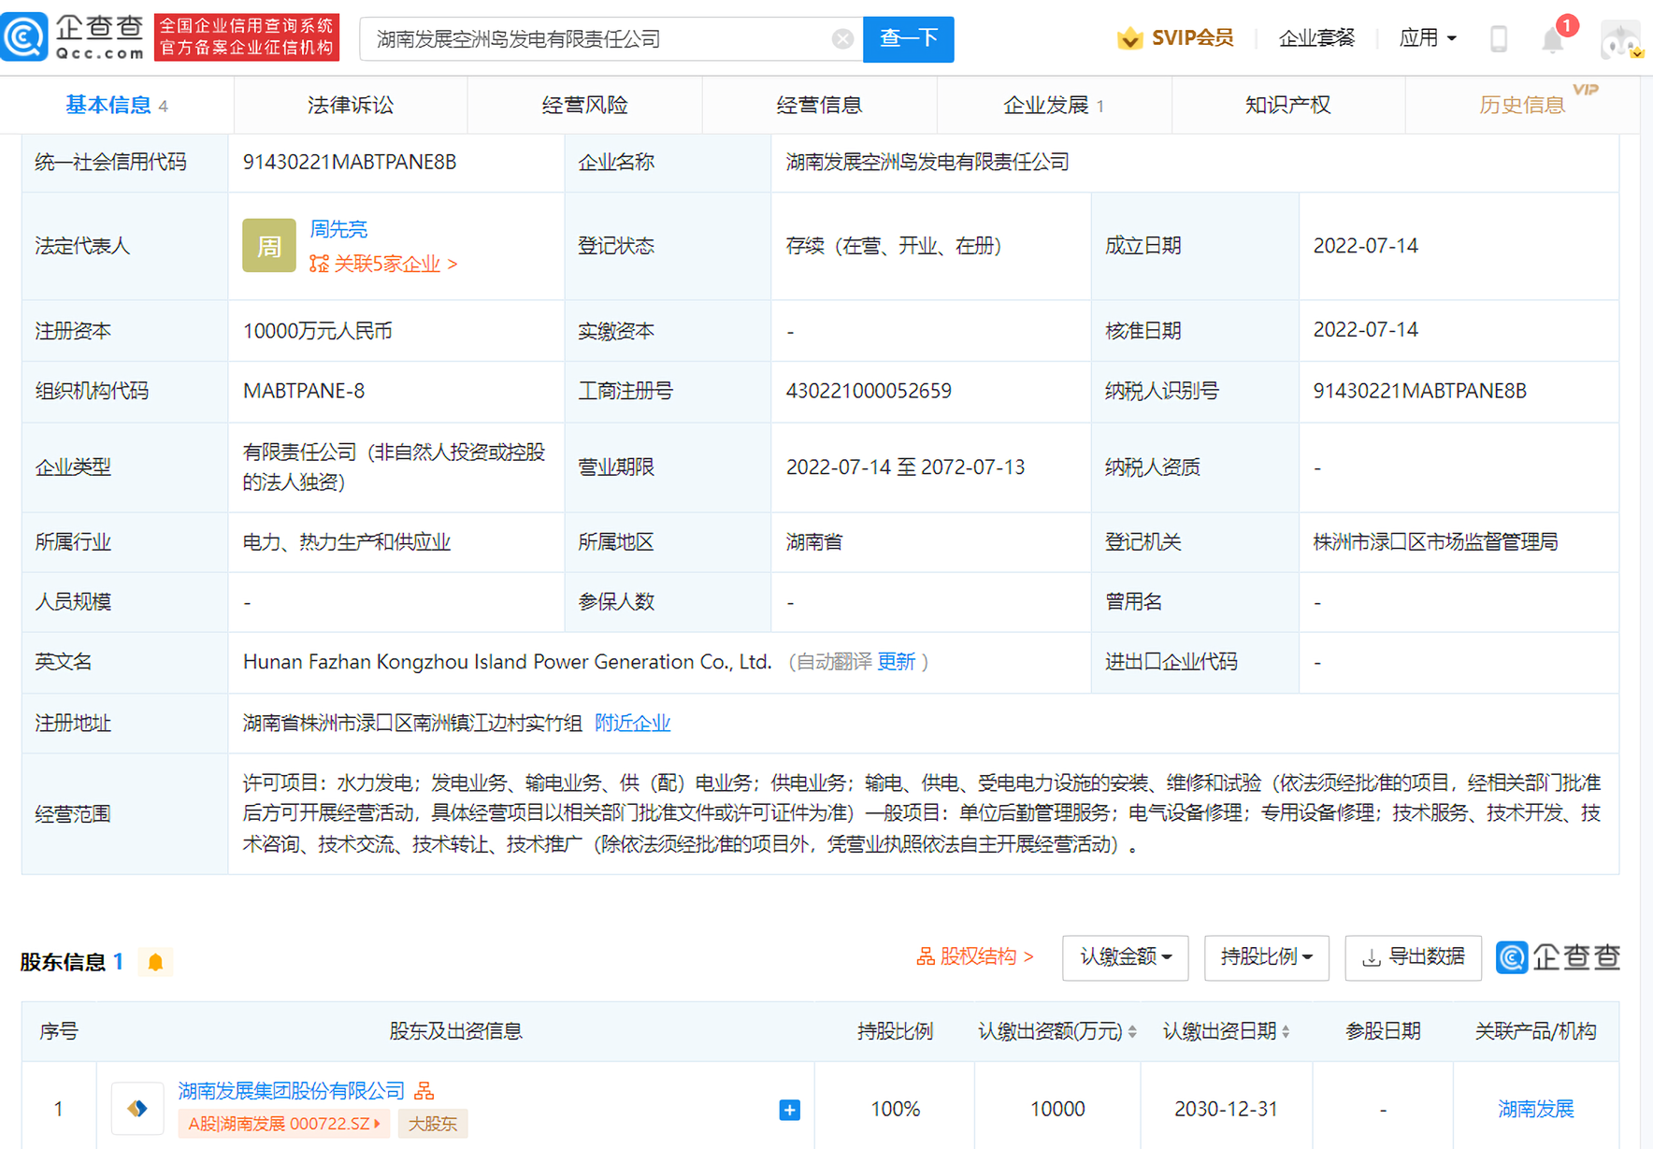The height and width of the screenshot is (1149, 1653).
Task: Switch to the 企业发展 tab
Action: 1054,105
